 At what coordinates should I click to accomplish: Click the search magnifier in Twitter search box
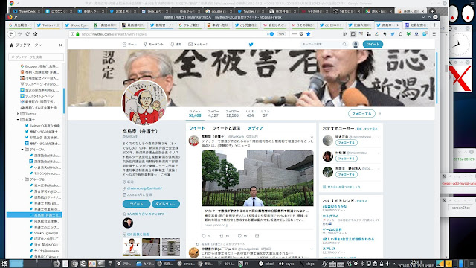344,45
